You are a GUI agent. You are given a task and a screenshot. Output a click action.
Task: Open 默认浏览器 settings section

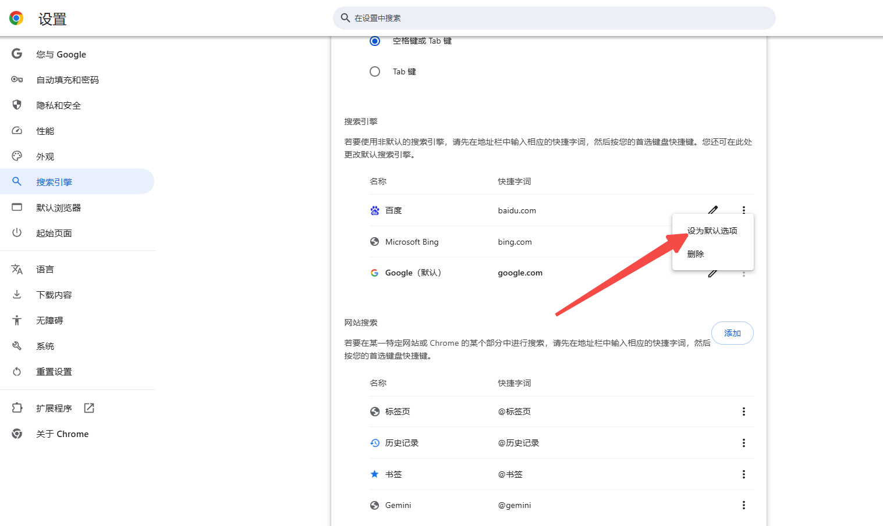click(x=77, y=207)
